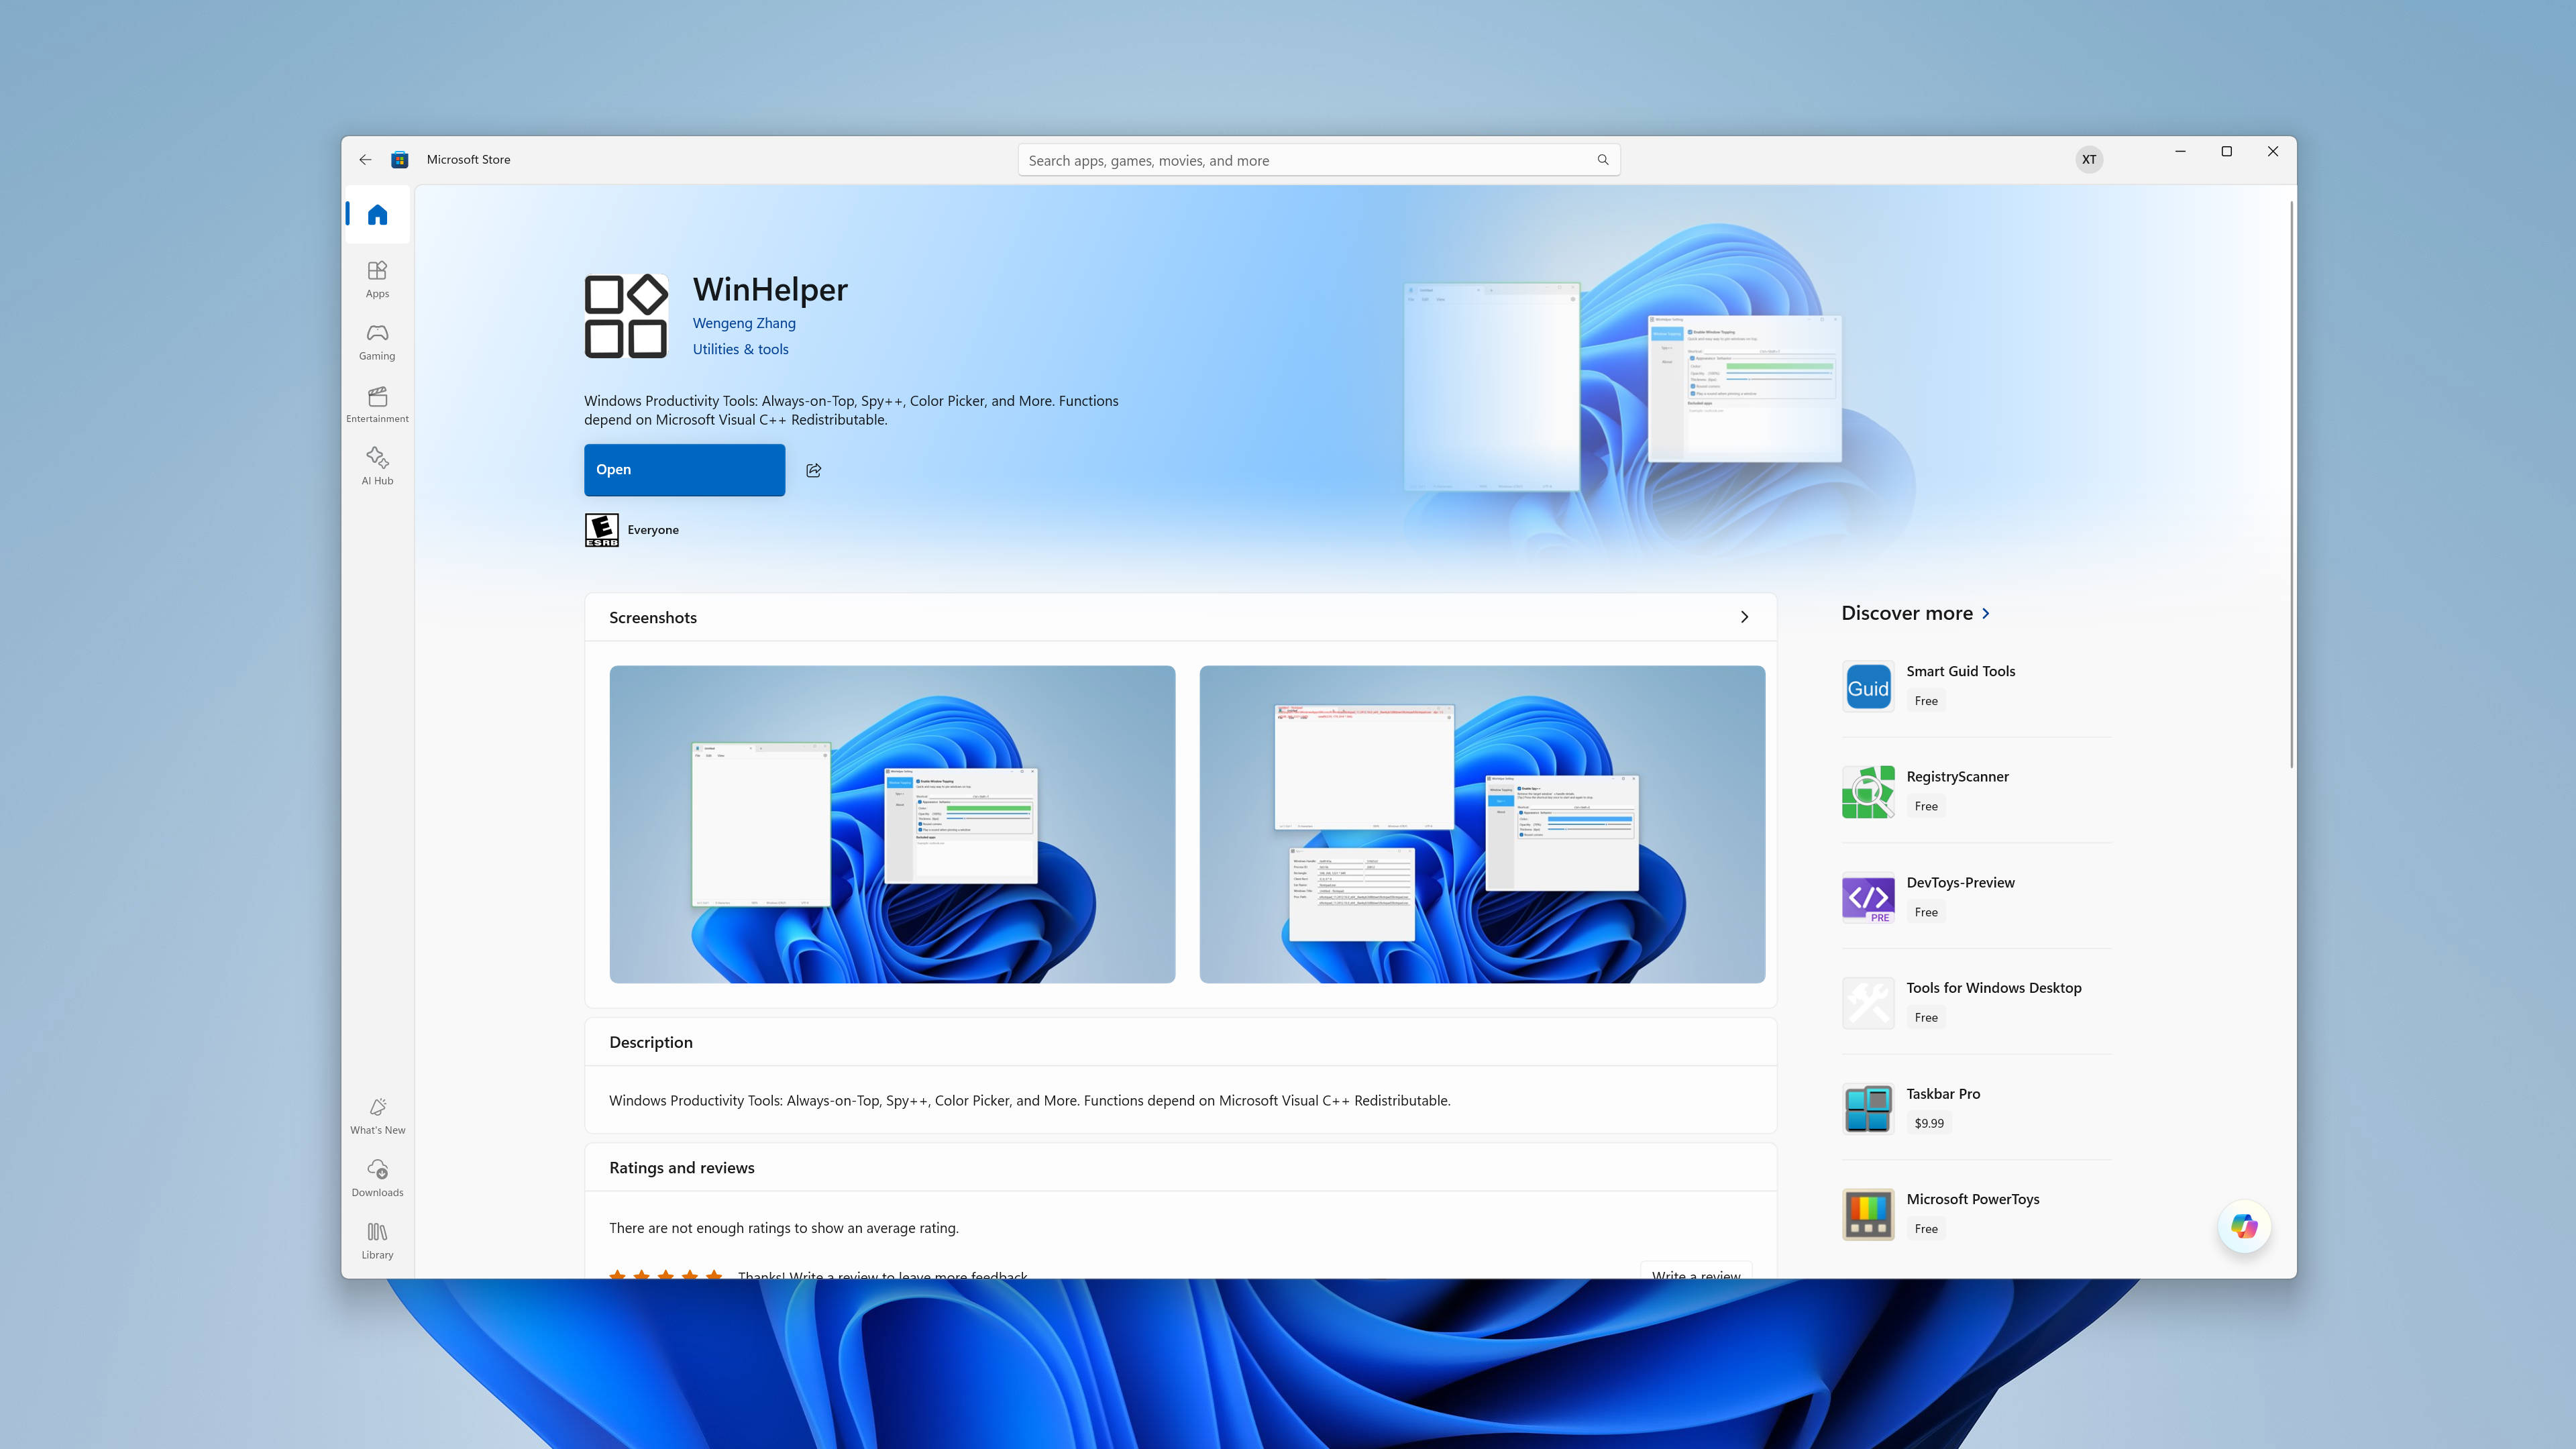Screen dimensions: 2576x1449
Task: Click the Microsoft Store logo icon
Action: (400, 160)
